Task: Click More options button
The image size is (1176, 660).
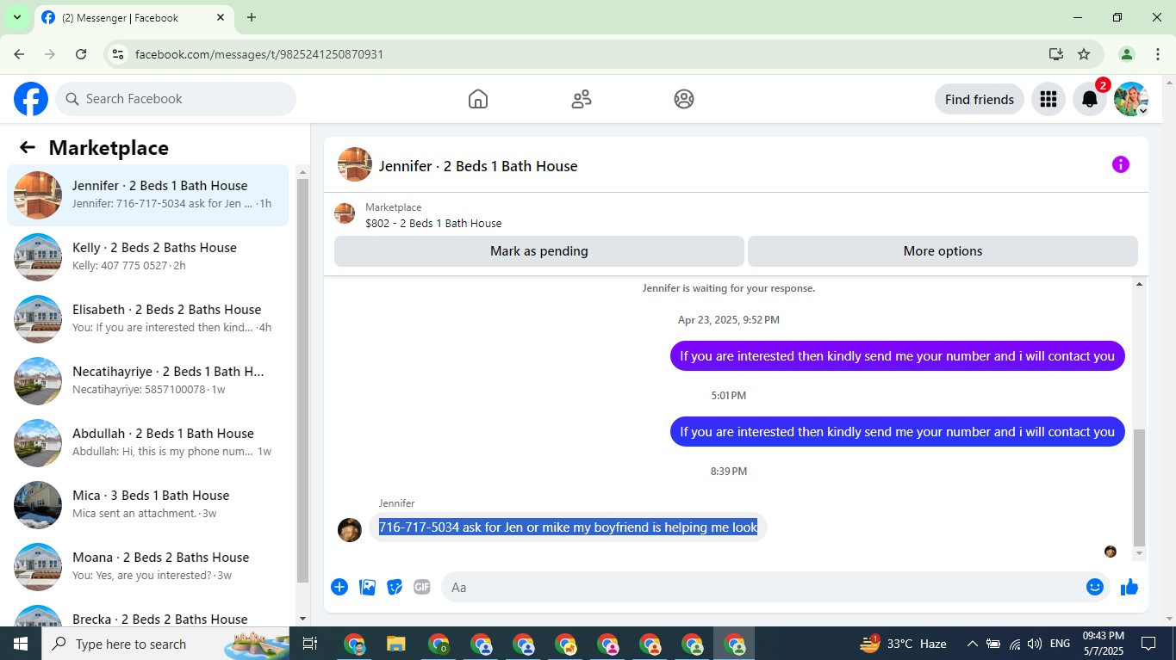Action: [943, 251]
